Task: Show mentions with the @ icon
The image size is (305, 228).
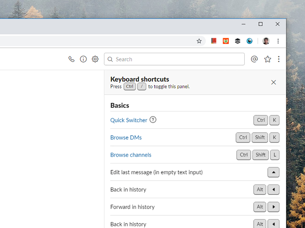Action: [x=254, y=59]
